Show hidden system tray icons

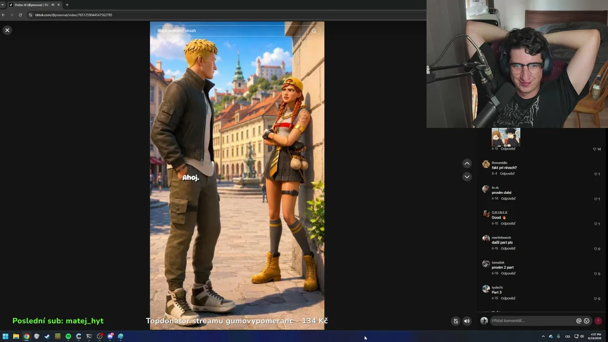point(543,336)
